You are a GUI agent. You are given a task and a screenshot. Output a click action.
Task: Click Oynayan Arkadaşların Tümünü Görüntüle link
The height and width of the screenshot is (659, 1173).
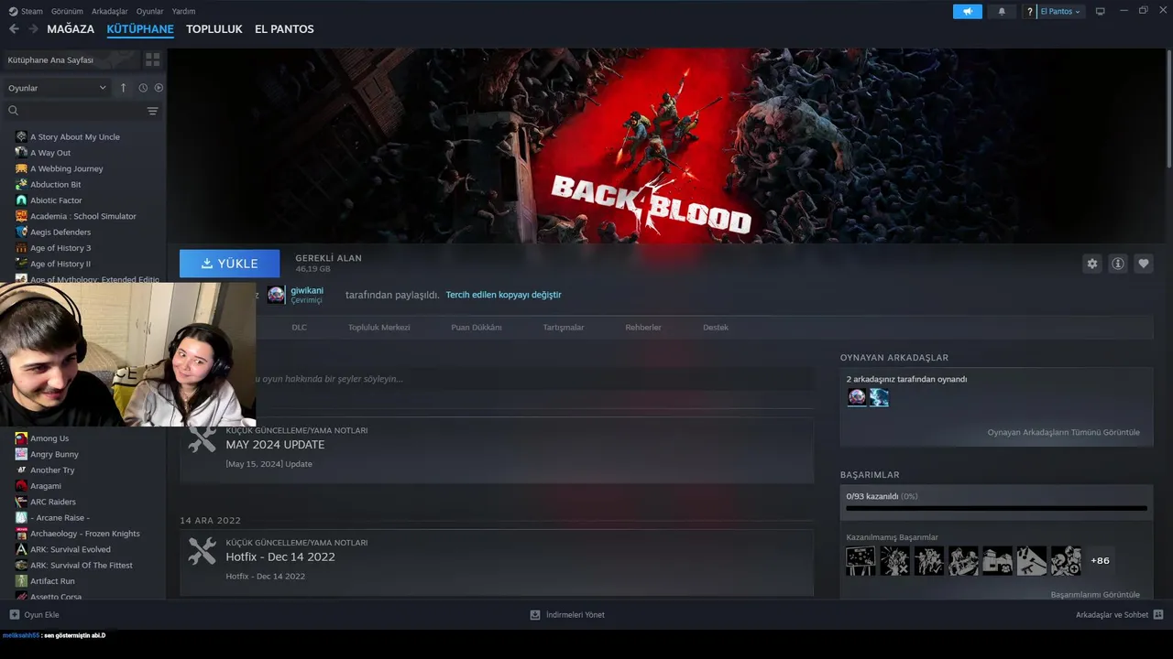[x=1064, y=432]
